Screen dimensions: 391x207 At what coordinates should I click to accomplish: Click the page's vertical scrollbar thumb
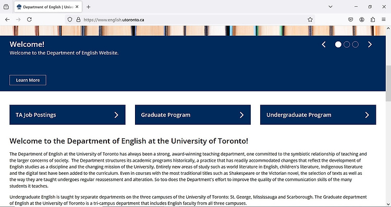[x=388, y=83]
